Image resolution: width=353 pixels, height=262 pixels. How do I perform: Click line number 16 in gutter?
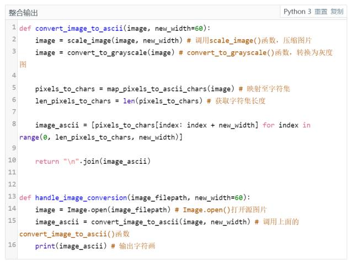(x=12, y=245)
